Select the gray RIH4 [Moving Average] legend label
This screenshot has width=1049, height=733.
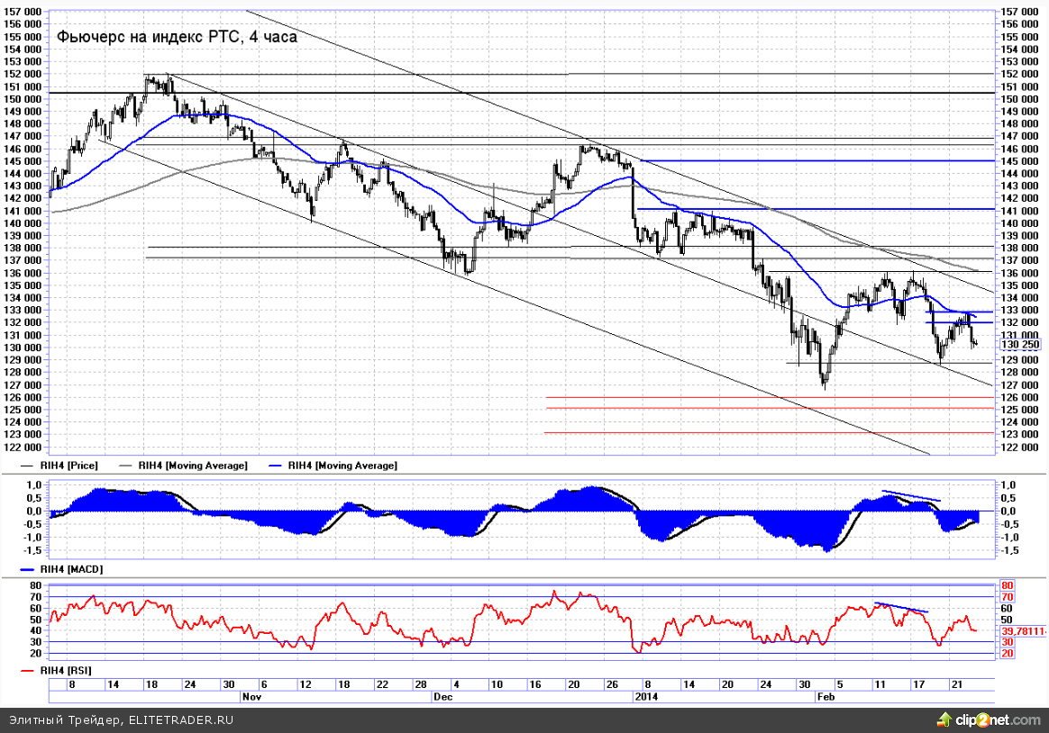(193, 466)
